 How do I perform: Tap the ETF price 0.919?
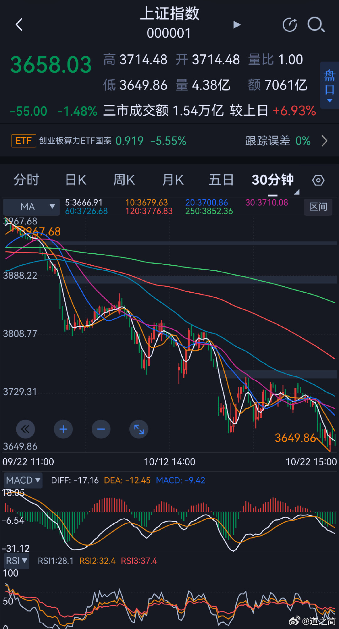click(x=129, y=141)
